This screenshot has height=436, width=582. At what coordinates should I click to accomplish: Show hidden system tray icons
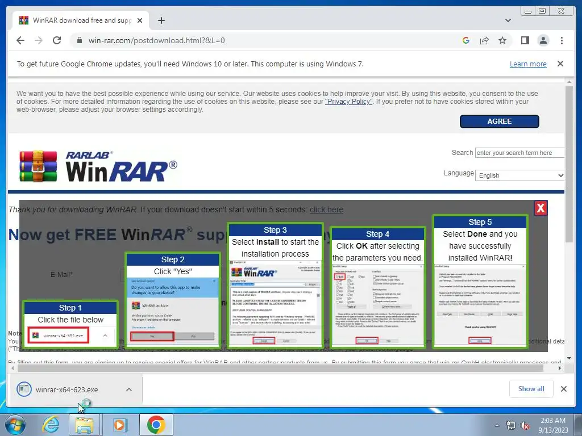[x=497, y=426]
